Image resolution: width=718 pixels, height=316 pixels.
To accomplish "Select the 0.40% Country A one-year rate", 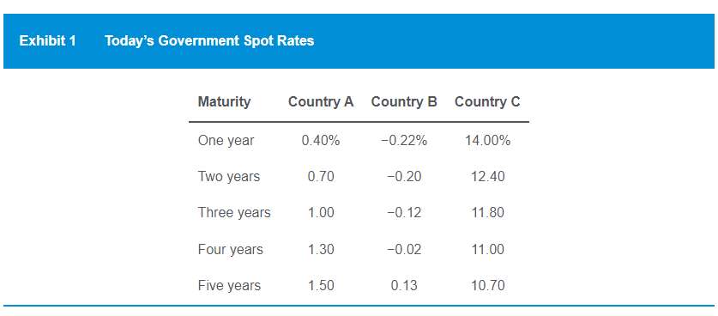I will click(321, 140).
